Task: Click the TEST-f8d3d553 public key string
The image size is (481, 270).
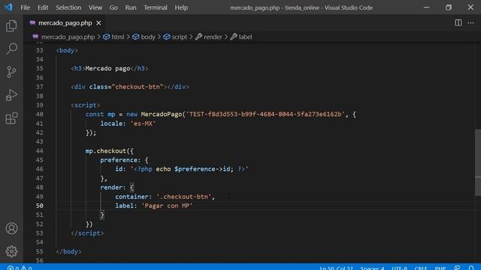Action: tap(265, 114)
